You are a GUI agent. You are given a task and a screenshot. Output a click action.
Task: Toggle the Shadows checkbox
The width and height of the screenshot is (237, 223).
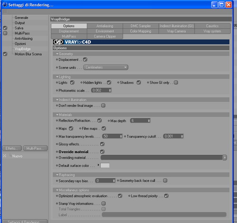click(139, 82)
